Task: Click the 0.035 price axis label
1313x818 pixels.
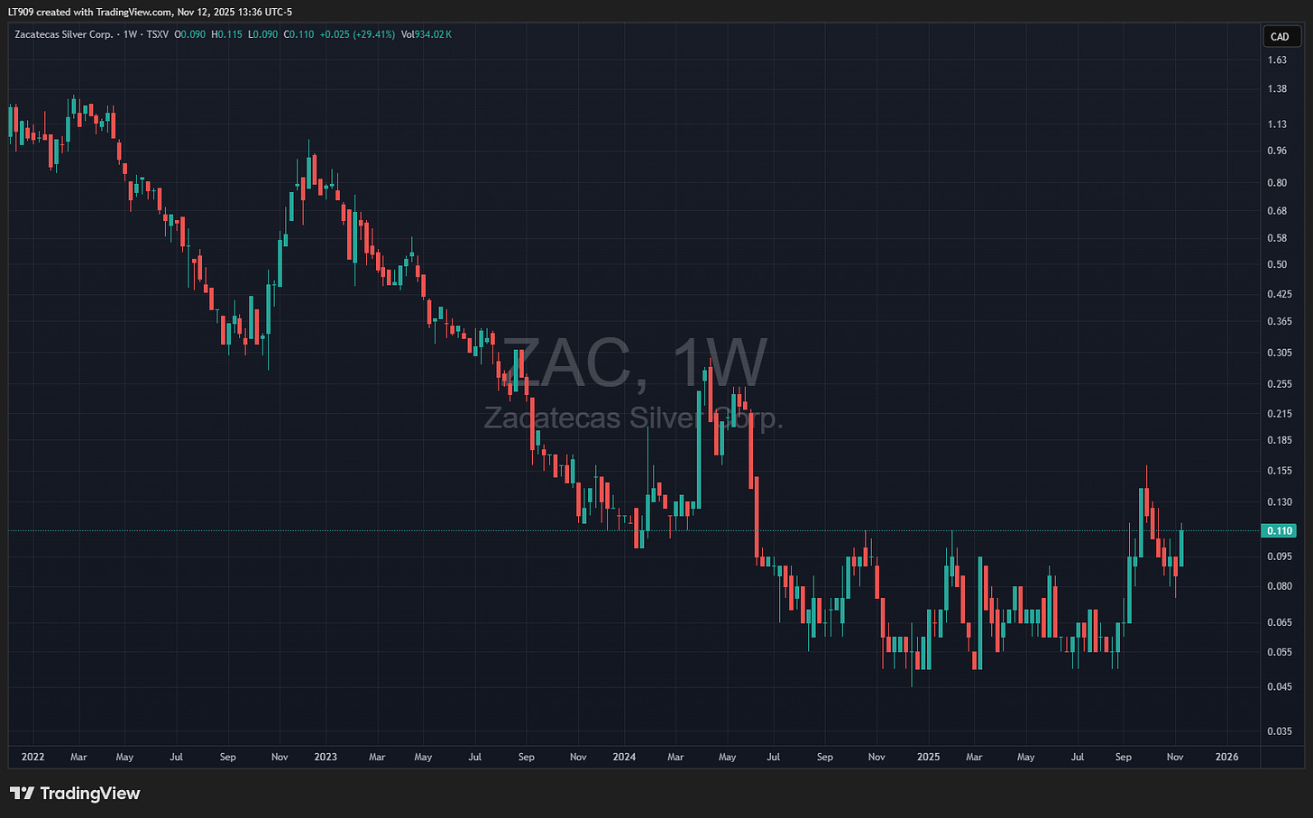Action: tap(1280, 731)
